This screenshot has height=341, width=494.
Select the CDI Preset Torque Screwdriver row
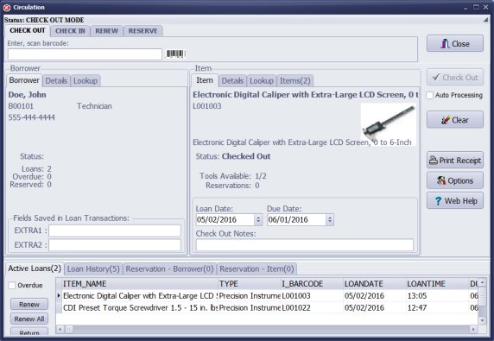coord(267,307)
